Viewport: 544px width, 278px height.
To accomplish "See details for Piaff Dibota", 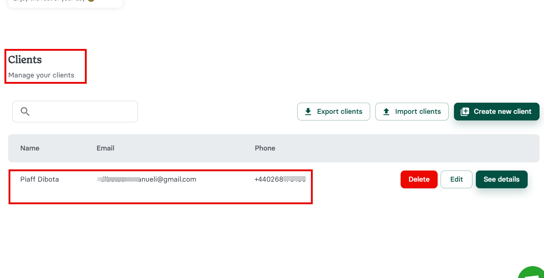I will point(501,179).
